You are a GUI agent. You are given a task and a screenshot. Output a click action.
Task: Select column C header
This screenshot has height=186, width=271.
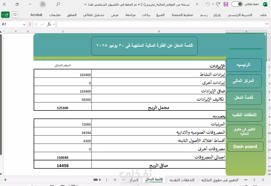[63, 31]
